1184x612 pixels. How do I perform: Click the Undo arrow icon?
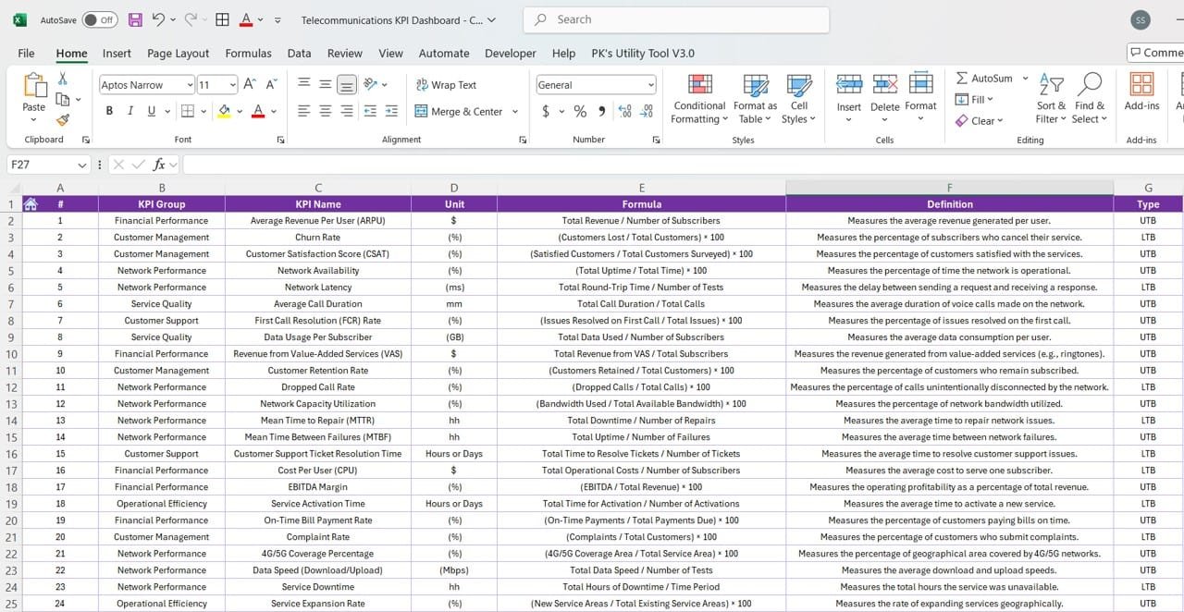(158, 19)
